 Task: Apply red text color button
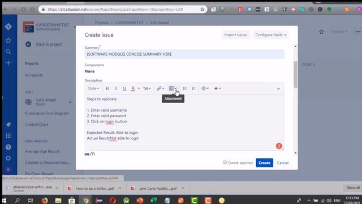coord(133,88)
